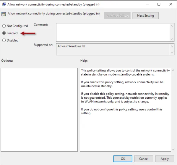Viewport: 177px width, 165px height.
Task: Maximize the policy dialog window
Action: pyautogui.click(x=159, y=4)
